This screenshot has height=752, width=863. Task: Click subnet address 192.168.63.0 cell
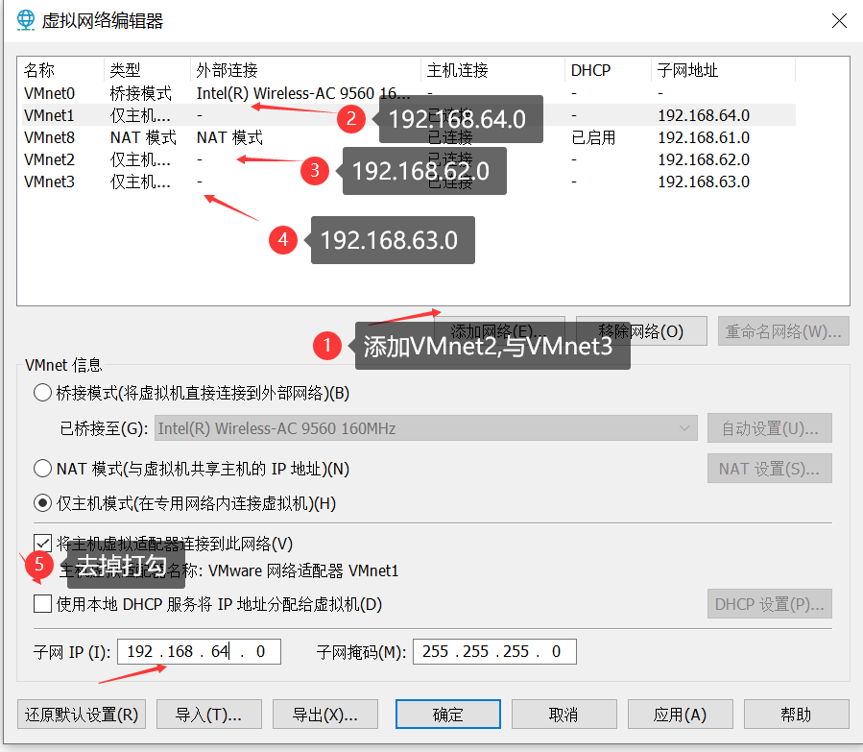tap(704, 182)
